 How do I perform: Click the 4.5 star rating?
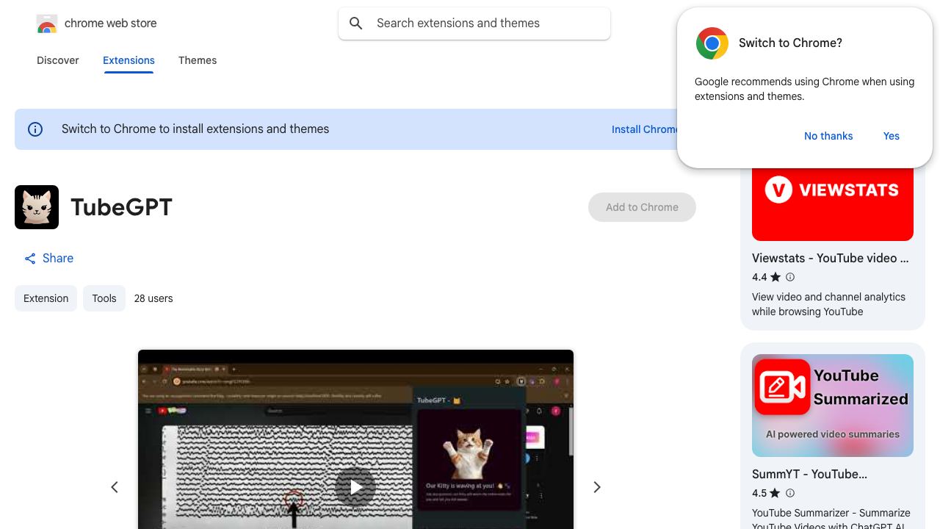tap(767, 493)
